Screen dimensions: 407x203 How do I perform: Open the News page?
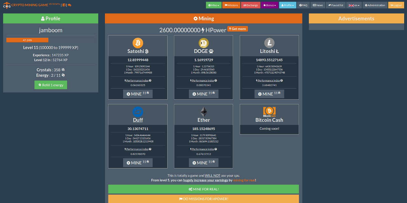(x=318, y=5)
